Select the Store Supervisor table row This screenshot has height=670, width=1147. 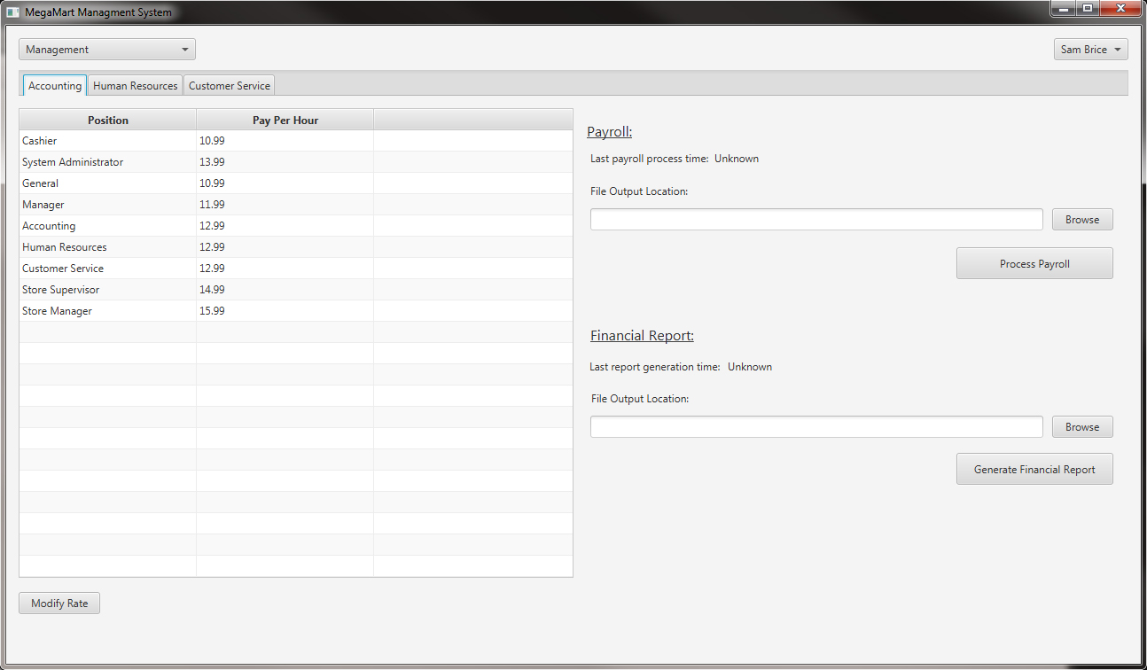tap(108, 290)
